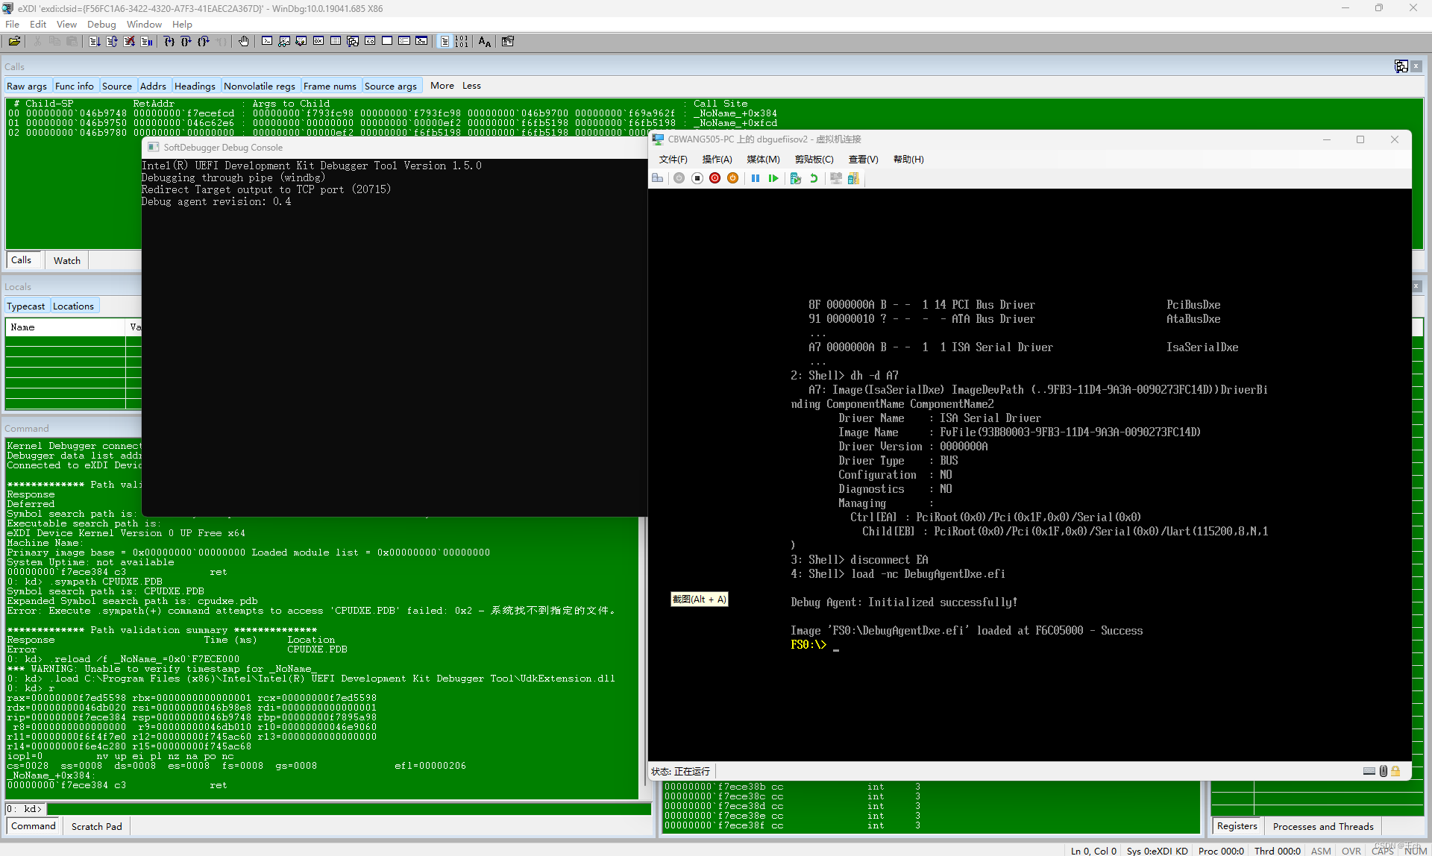Toggle the OVR indicator in the status bar

pos(1351,851)
